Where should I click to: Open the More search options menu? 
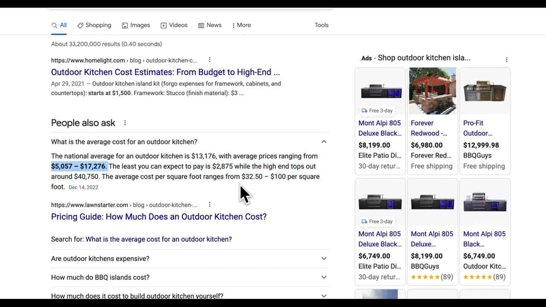pos(241,25)
